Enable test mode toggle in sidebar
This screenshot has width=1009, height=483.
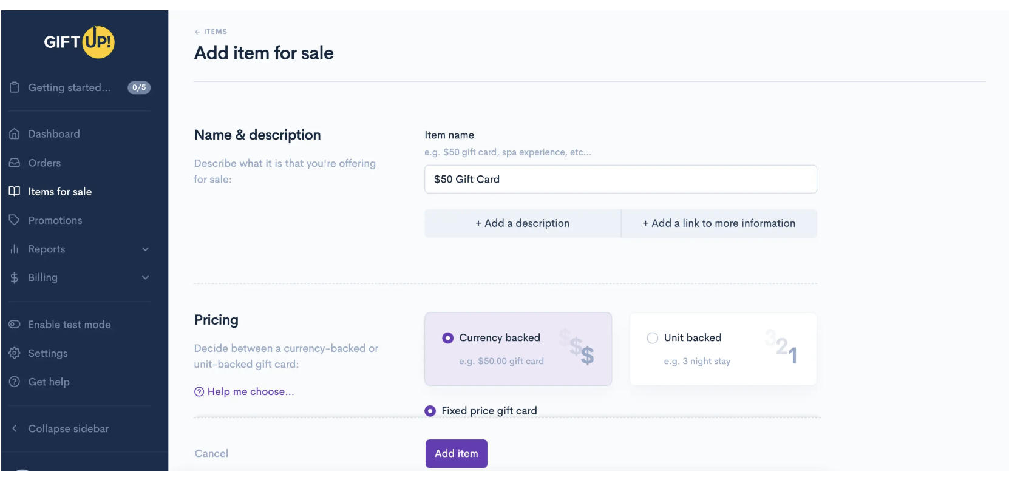pyautogui.click(x=15, y=325)
